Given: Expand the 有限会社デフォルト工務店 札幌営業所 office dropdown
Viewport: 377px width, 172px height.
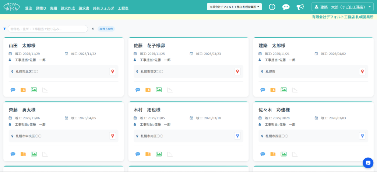Looking at the screenshot, I should [x=234, y=7].
